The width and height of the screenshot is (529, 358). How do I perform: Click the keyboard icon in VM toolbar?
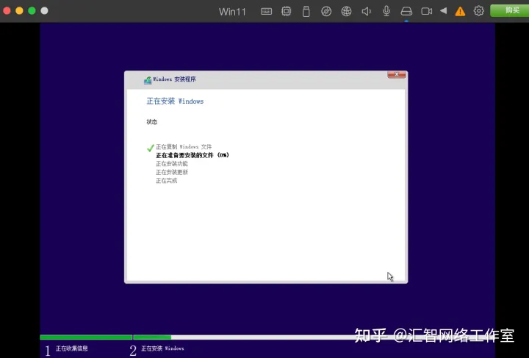pyautogui.click(x=266, y=11)
